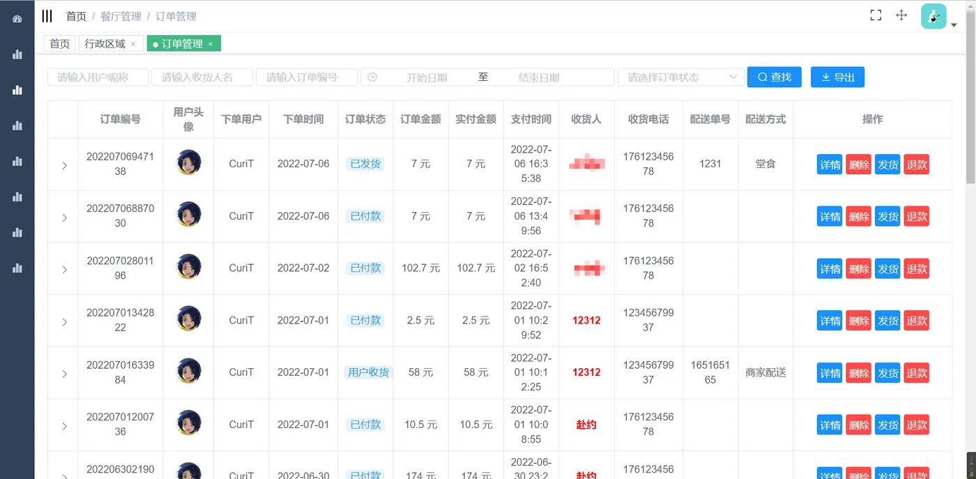The width and height of the screenshot is (976, 479).
Task: Expand row for order 20220701200736
Action: coord(64,426)
